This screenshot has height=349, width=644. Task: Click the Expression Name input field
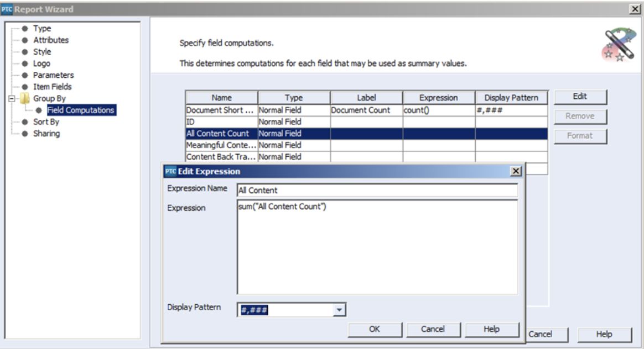point(377,191)
